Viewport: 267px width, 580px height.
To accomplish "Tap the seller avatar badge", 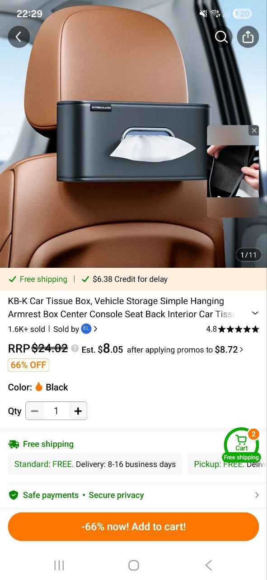I will coord(86,329).
